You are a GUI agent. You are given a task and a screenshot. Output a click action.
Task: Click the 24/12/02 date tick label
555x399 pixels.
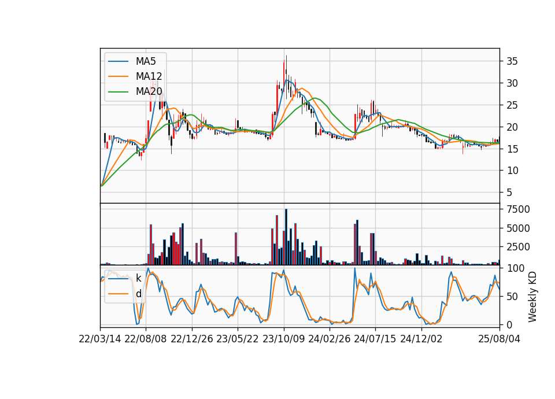point(421,339)
